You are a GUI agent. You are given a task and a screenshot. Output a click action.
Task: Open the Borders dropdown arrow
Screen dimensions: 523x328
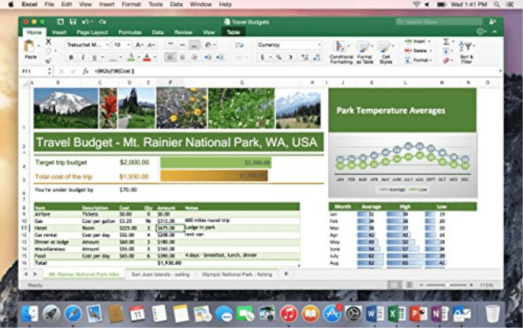point(121,57)
